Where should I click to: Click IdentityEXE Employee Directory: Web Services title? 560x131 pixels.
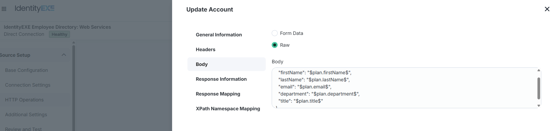point(57,27)
